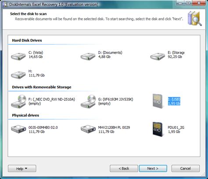Select the E: (Storage) drive icon

pyautogui.click(x=158, y=56)
